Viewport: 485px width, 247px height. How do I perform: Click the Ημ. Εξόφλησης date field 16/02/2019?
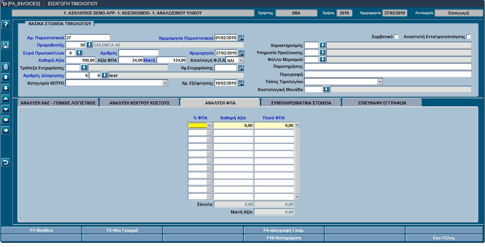(226, 83)
